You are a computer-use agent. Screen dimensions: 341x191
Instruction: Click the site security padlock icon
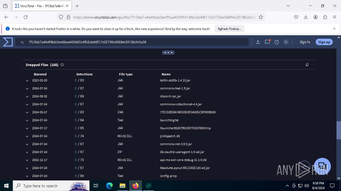click(x=68, y=17)
